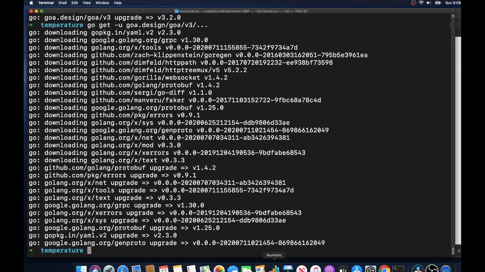The width and height of the screenshot is (485, 272).
Task: Click the Wi-Fi status icon
Action: [x=421, y=3]
